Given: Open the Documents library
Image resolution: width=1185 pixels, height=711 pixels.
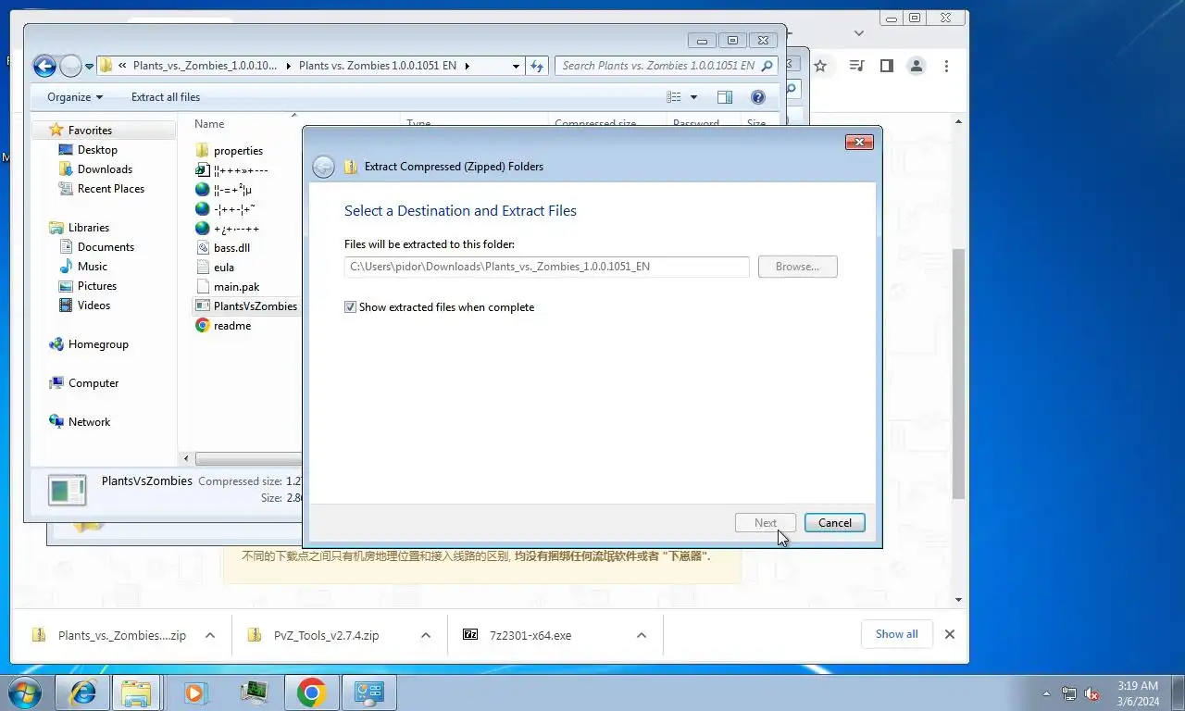Looking at the screenshot, I should tap(106, 247).
